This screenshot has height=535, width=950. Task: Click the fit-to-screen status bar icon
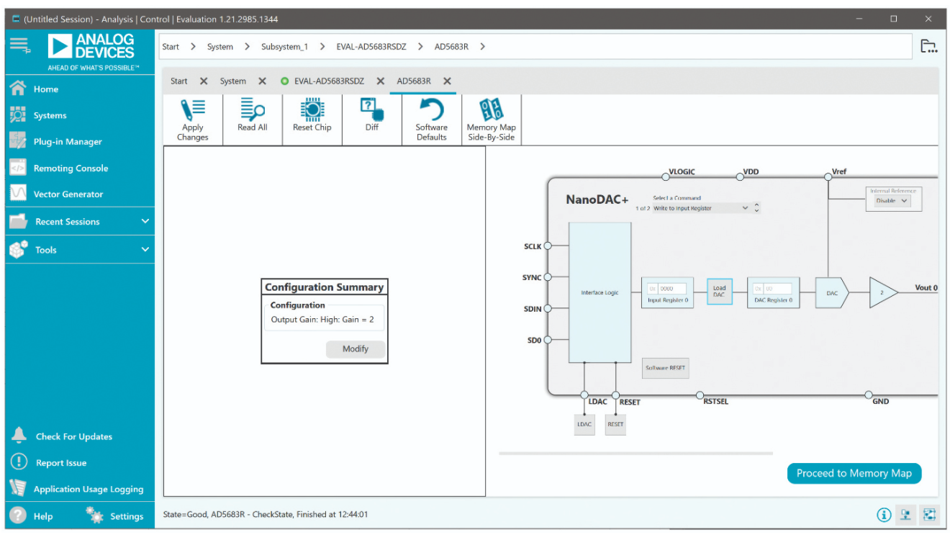click(929, 514)
